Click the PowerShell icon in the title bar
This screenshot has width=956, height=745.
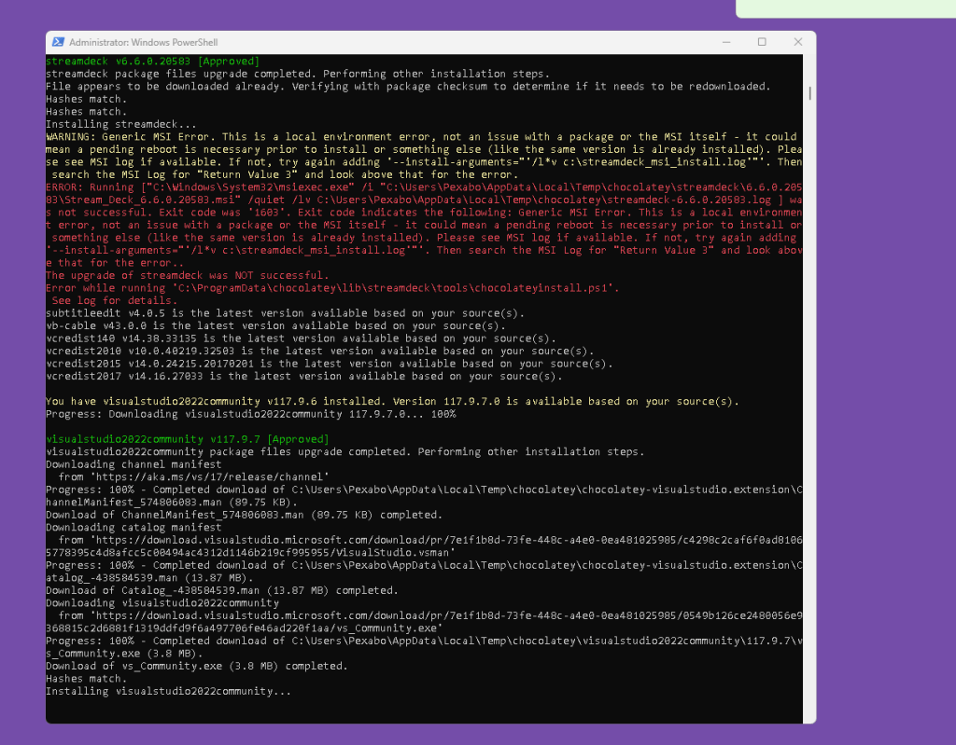click(58, 42)
